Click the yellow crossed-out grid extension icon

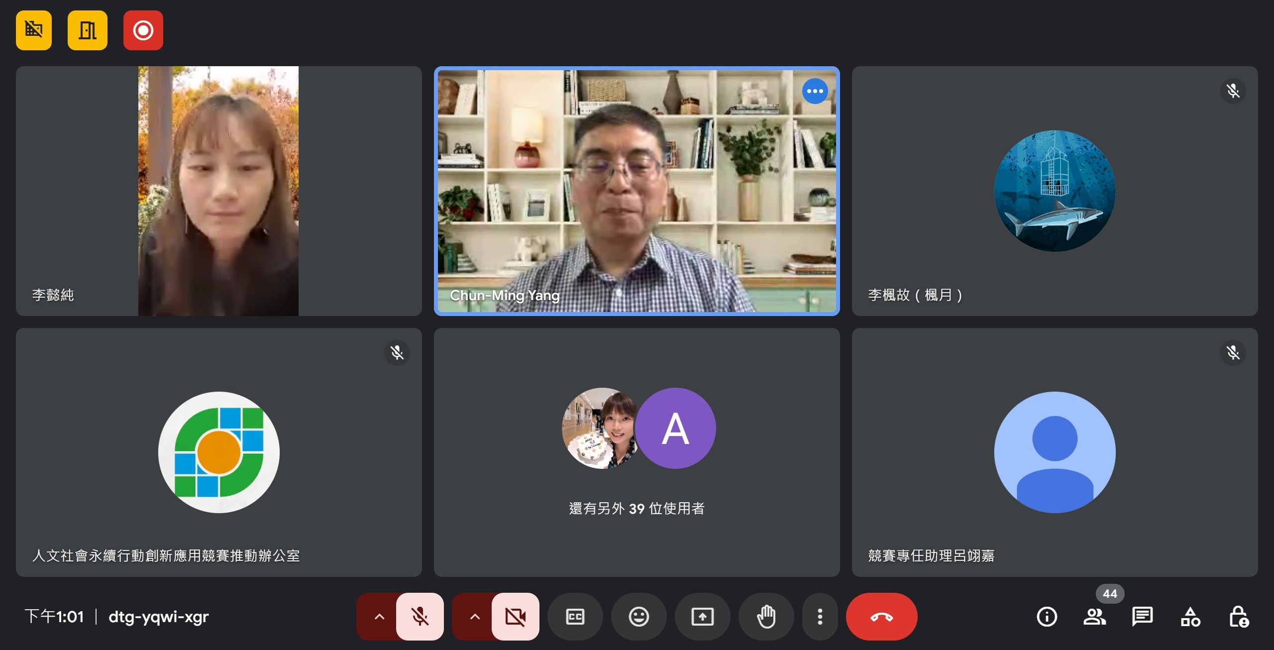33,30
